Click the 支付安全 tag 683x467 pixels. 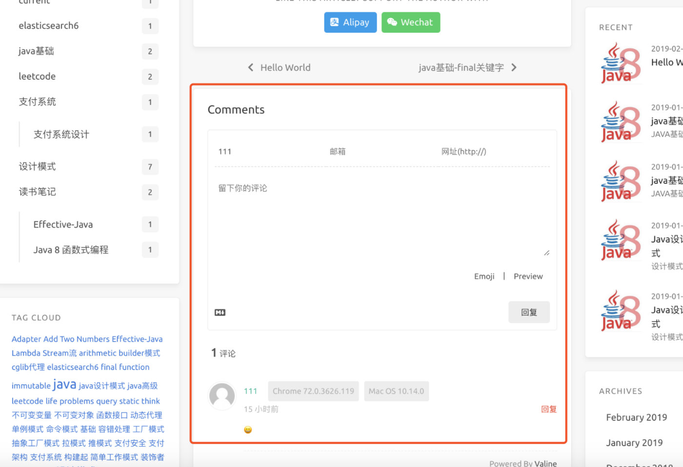(130, 444)
